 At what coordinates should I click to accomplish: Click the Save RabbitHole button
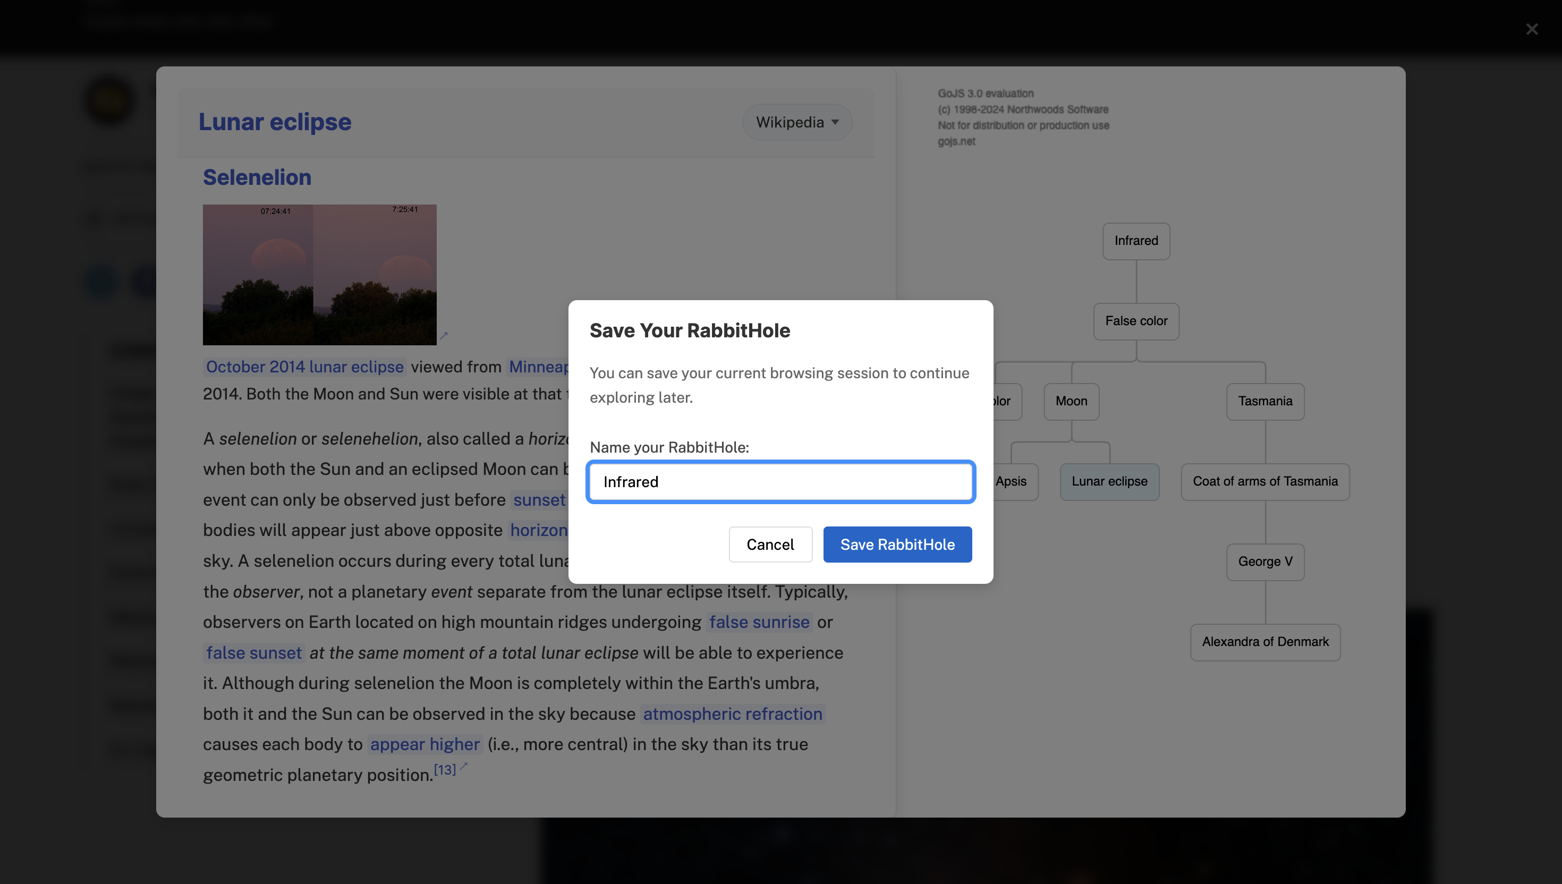(897, 544)
